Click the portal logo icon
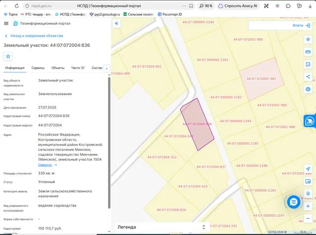 (x=16, y=24)
